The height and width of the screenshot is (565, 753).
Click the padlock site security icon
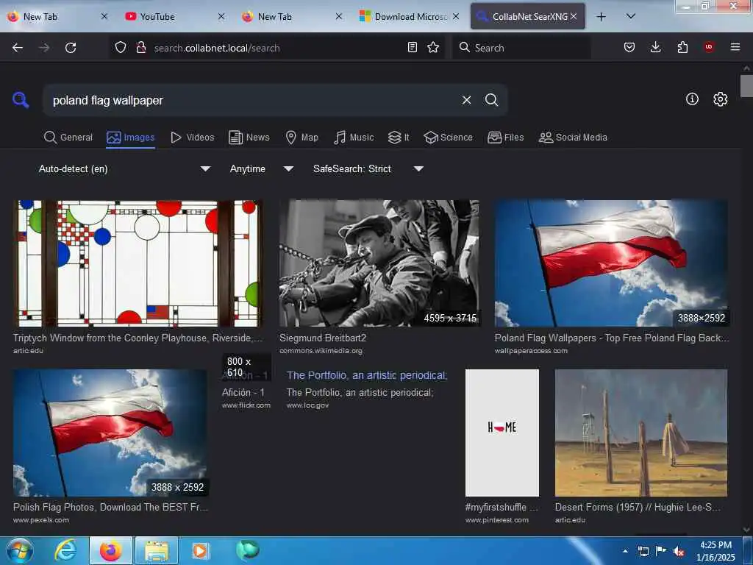coord(140,47)
